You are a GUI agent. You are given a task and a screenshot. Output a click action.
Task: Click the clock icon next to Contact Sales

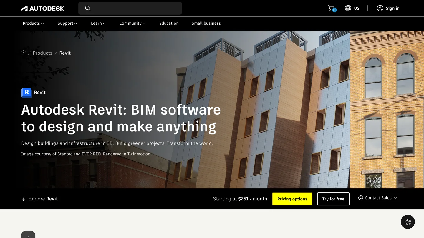(x=360, y=198)
